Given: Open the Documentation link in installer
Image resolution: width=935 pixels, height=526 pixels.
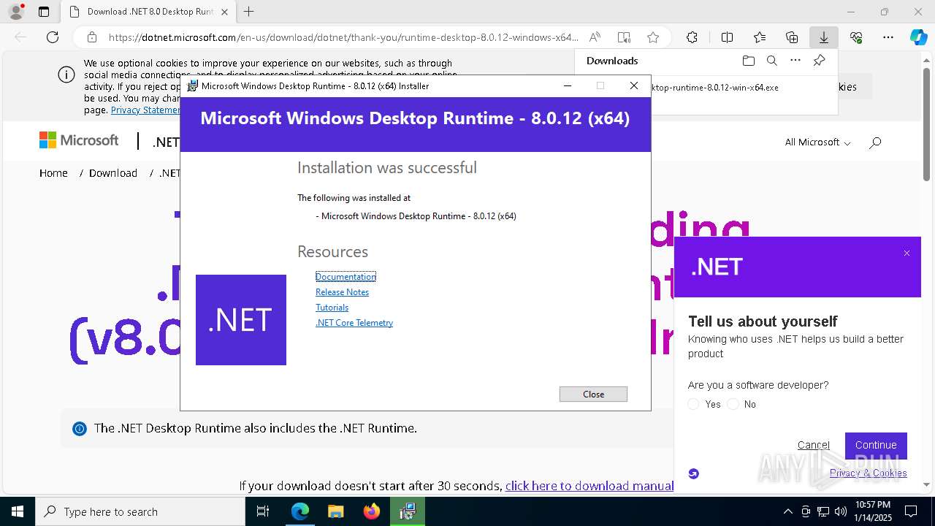Looking at the screenshot, I should point(346,276).
